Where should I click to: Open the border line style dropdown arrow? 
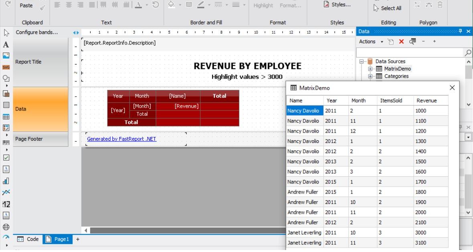point(226,5)
